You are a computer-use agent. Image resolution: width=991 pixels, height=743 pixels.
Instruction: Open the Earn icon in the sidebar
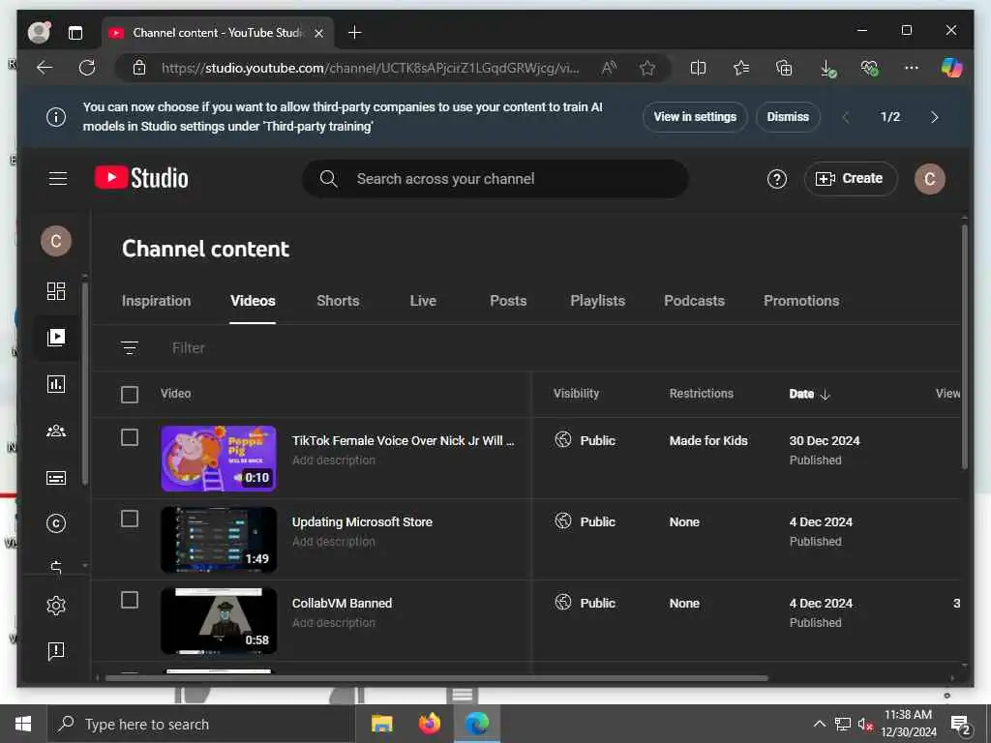[56, 567]
